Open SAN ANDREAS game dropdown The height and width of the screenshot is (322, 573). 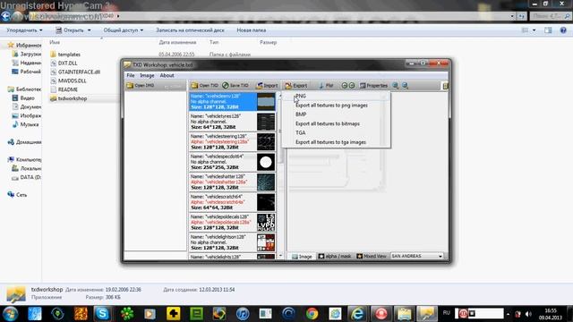click(417, 257)
